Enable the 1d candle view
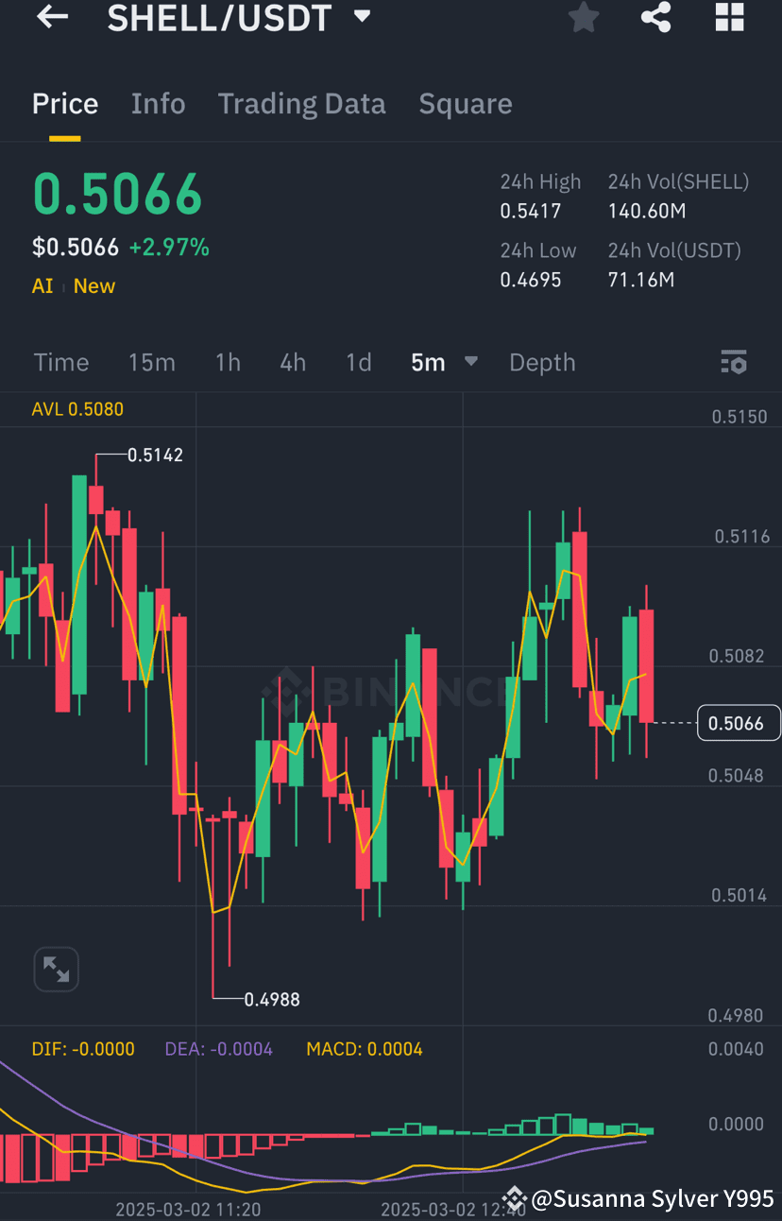 tap(359, 362)
